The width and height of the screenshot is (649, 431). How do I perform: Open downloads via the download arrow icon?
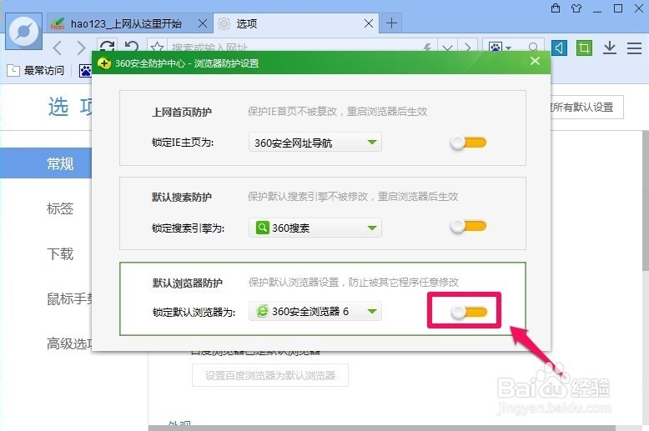point(609,48)
